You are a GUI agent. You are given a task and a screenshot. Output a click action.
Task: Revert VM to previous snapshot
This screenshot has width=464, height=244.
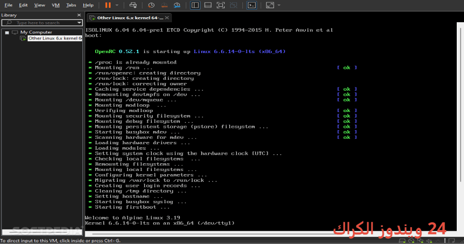[164, 5]
